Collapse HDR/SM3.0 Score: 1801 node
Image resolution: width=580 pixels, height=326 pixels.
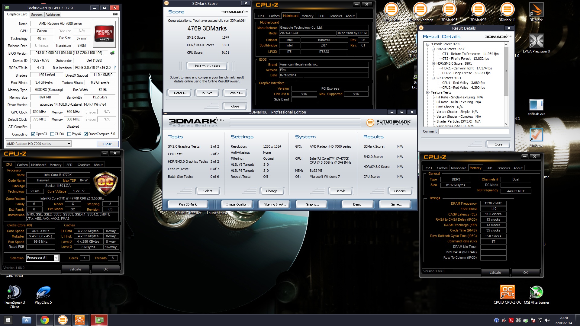[x=433, y=63]
